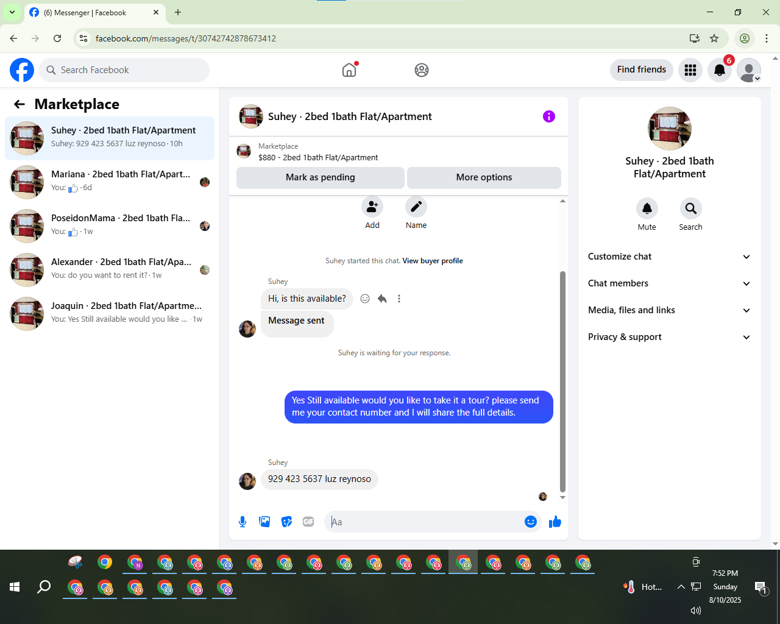Expand Chat members section

[670, 283]
